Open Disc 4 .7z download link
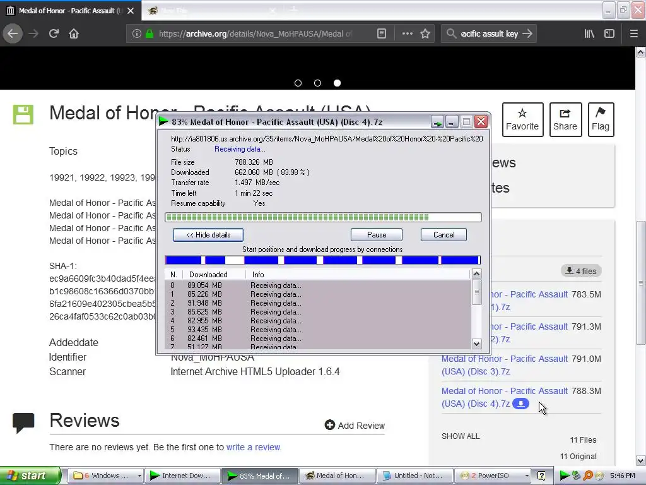Viewport: 646px width, 485px height. click(x=504, y=397)
